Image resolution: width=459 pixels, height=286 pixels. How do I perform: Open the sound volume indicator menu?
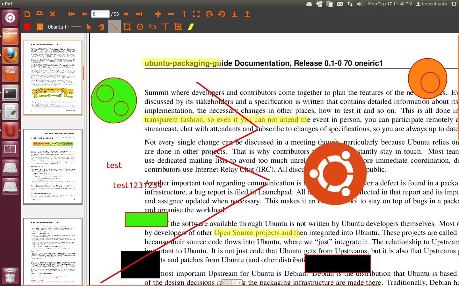coord(360,4)
